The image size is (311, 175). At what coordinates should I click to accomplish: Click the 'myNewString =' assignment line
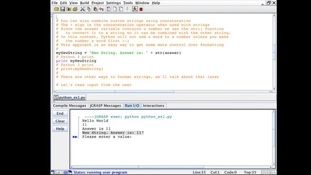(119, 53)
